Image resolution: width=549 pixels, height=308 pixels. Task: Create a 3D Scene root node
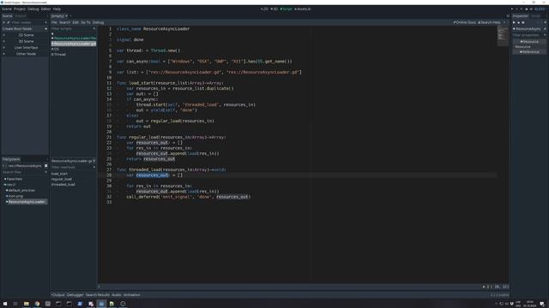point(26,41)
